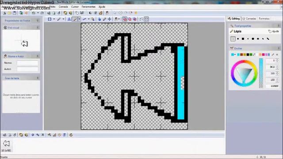Click the Autor input field
Image resolution: width=283 pixels, height=159 pixels.
tap(27, 69)
